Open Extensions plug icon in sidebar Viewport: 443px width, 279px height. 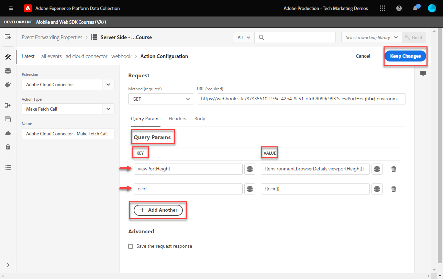tap(8, 85)
